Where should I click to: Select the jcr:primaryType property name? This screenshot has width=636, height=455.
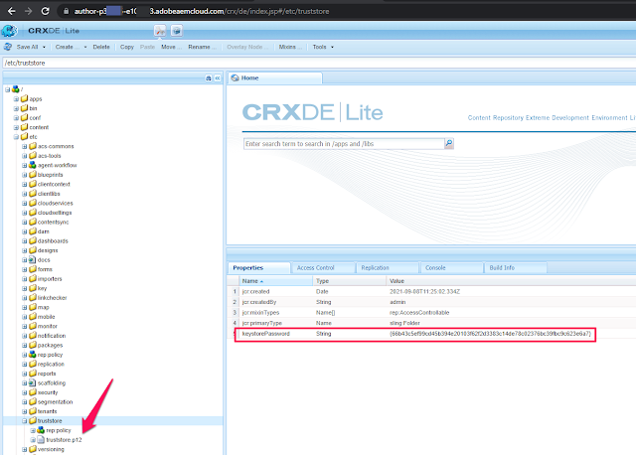(261, 323)
